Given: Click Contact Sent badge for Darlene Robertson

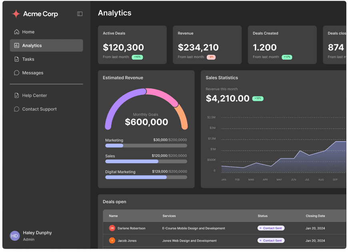Looking at the screenshot, I should point(271,228).
